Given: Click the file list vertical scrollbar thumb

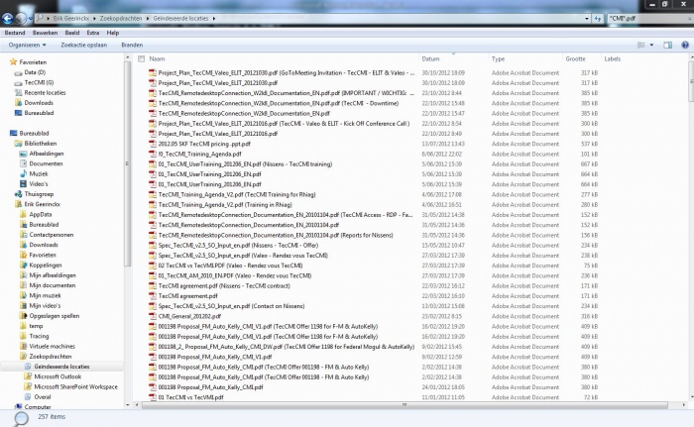Looking at the screenshot, I should [691, 81].
